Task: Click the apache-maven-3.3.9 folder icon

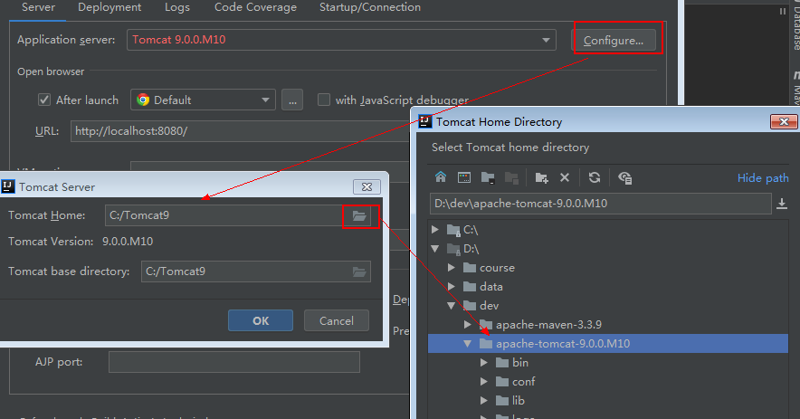Action: pos(486,325)
